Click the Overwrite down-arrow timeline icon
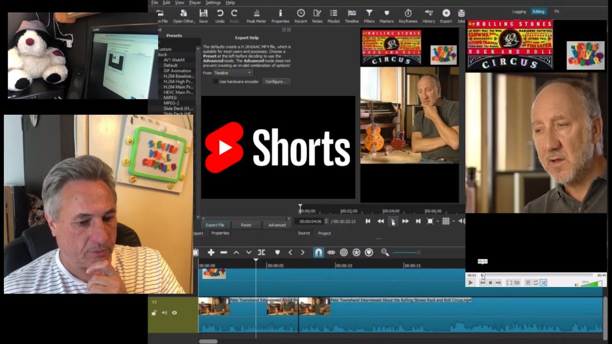Screen dimensions: 612x344 click(x=249, y=252)
